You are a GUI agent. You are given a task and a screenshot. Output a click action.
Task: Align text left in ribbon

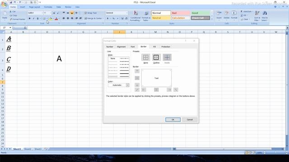click(64, 18)
